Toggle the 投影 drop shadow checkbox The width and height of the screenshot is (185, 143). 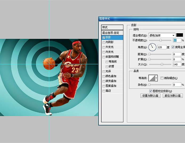(x=104, y=38)
